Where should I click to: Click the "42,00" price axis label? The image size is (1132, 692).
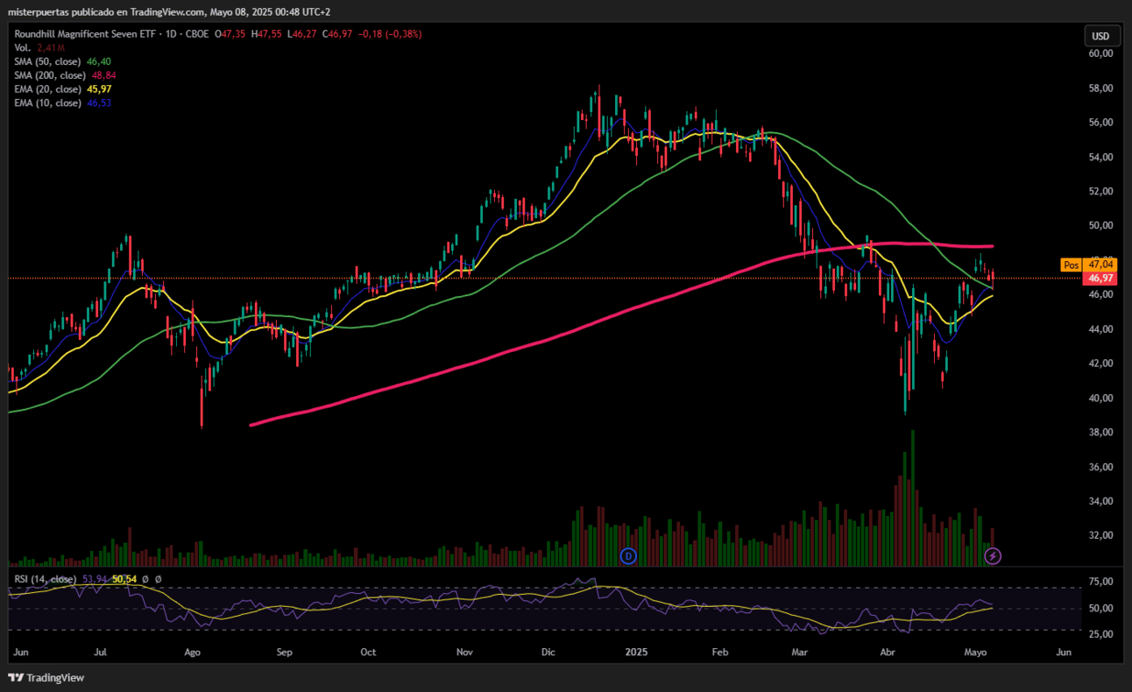[1100, 364]
